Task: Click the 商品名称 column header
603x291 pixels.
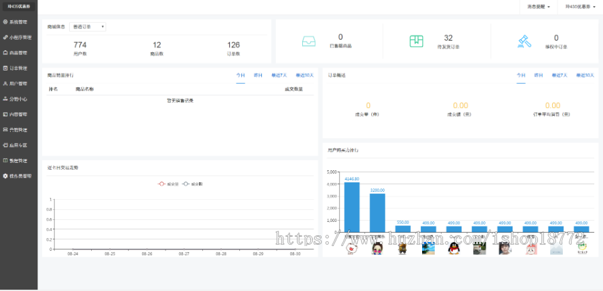Action: (x=84, y=89)
